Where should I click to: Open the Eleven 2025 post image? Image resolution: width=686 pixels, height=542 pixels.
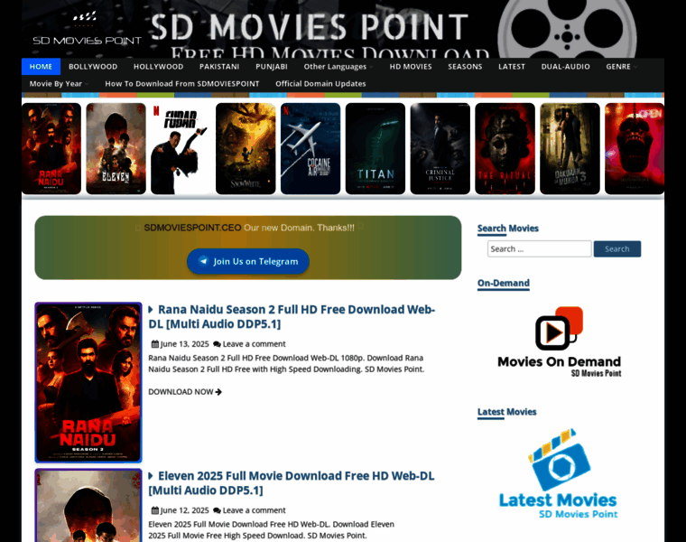point(88,505)
